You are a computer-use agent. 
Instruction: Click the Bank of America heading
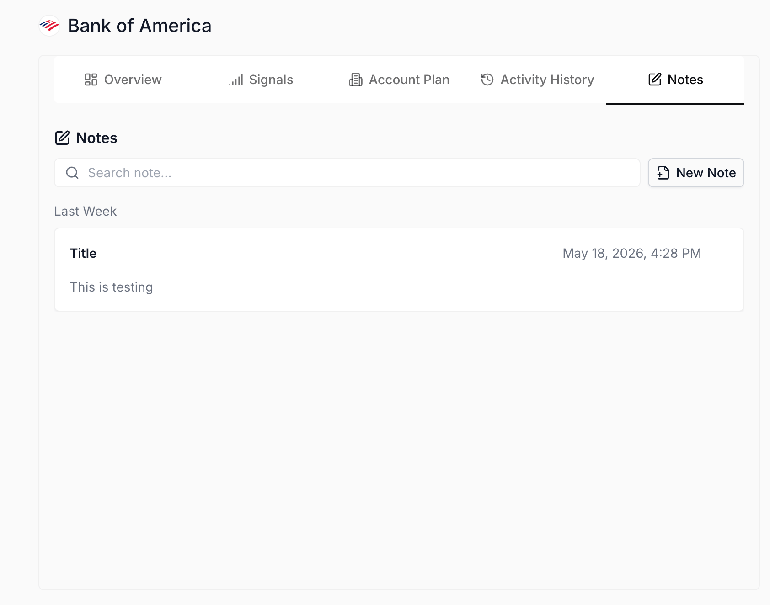(139, 26)
